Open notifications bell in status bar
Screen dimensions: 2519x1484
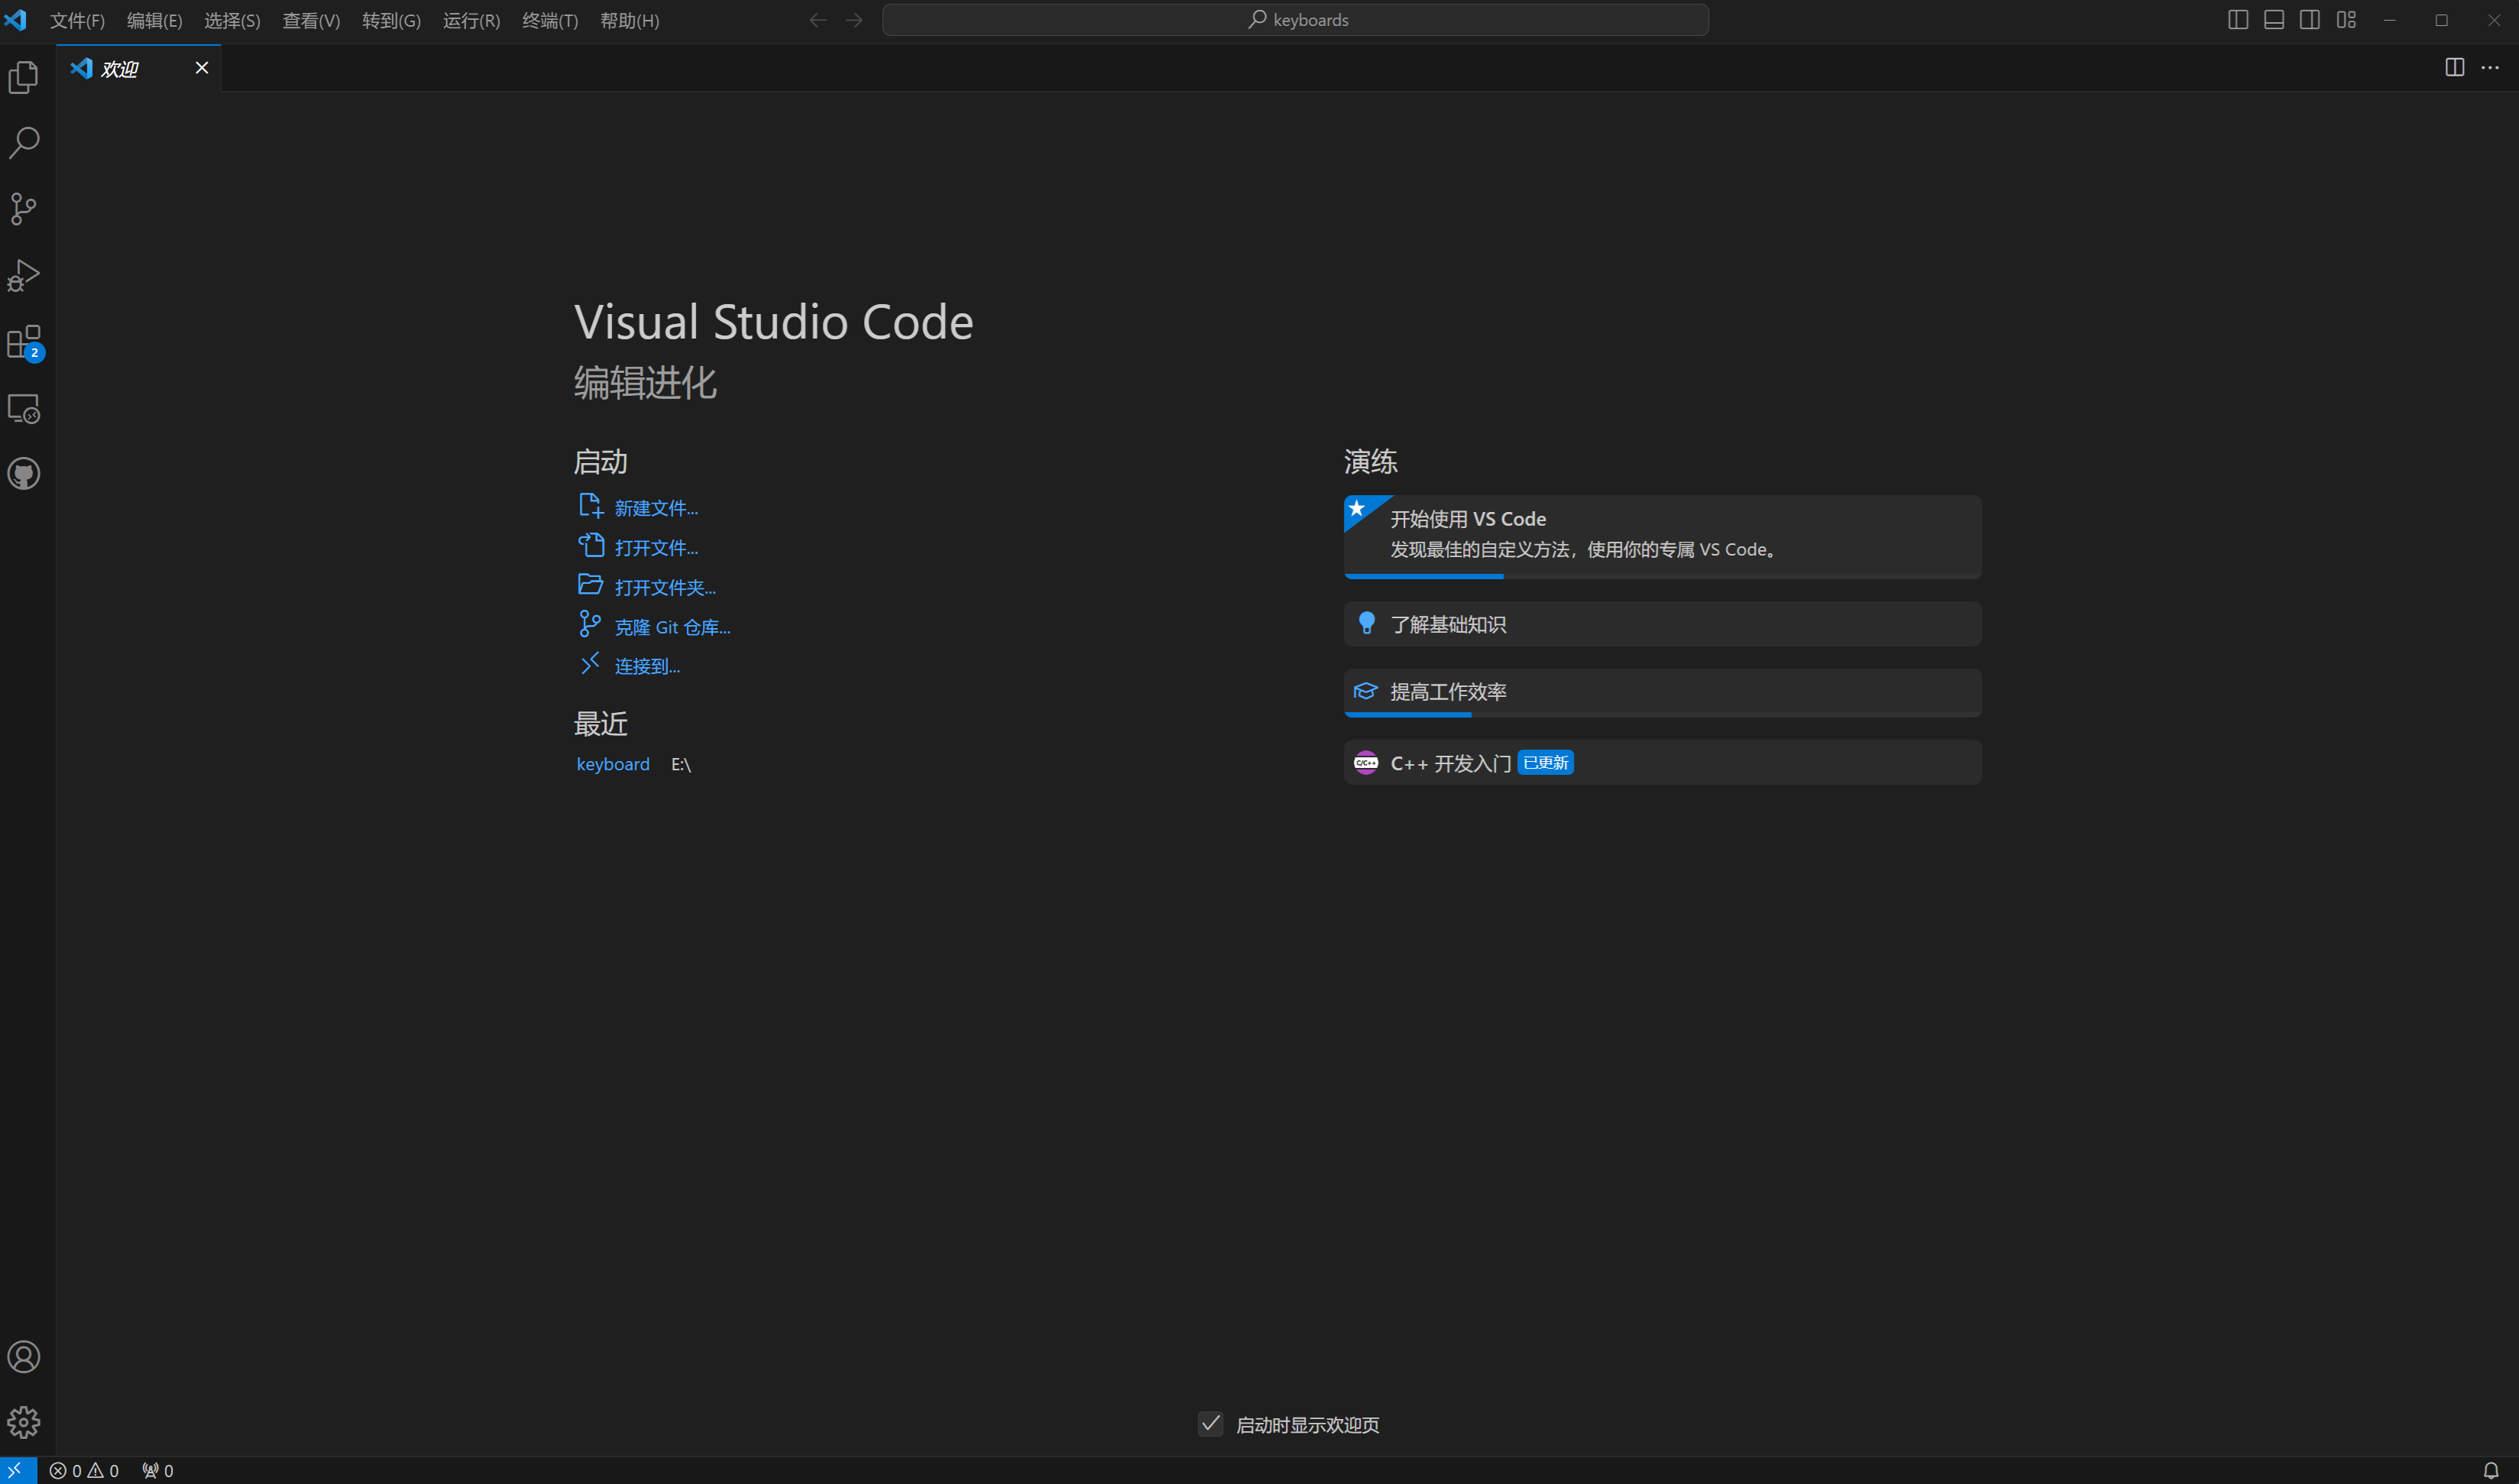[x=2491, y=1470]
